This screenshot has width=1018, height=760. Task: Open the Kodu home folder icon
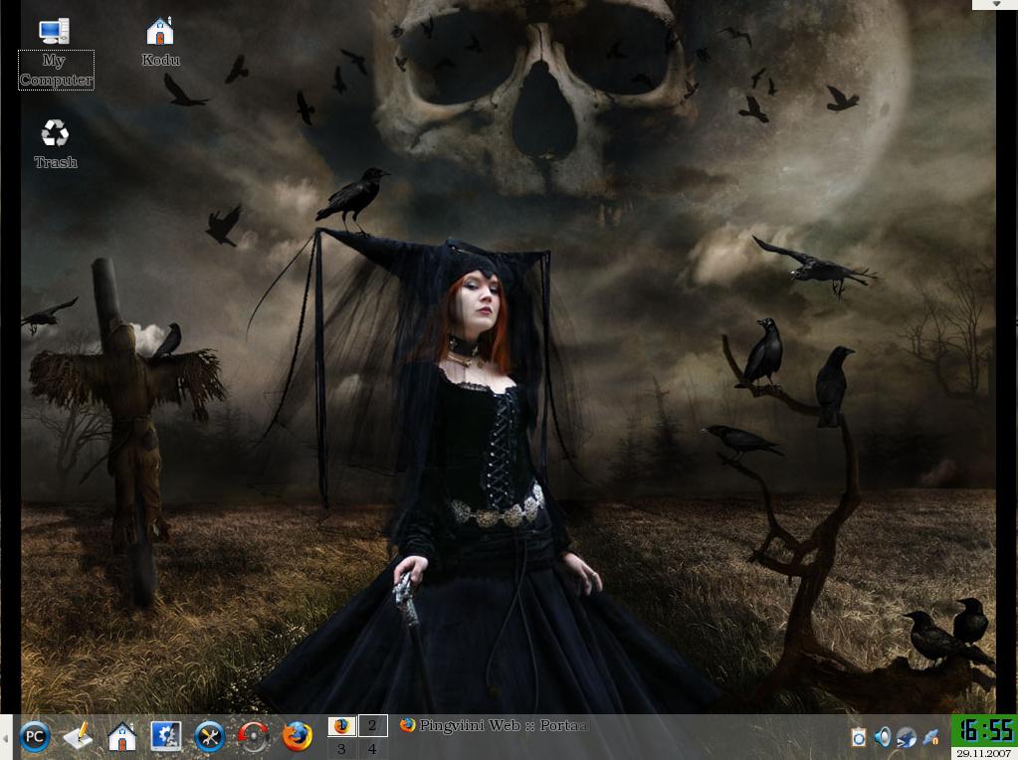(160, 42)
